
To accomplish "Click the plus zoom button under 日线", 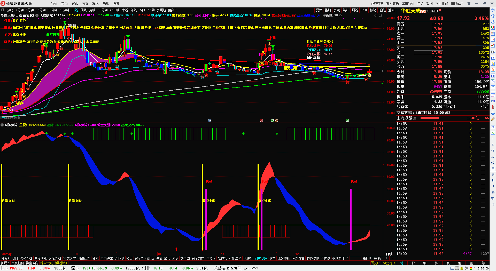I will 386,258.
